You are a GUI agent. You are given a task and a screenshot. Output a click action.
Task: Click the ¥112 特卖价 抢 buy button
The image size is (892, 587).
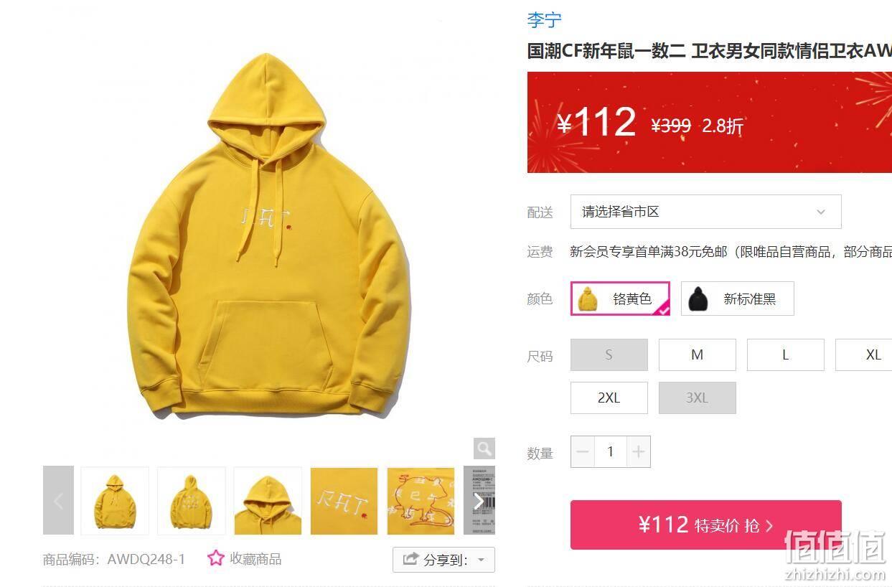click(706, 525)
